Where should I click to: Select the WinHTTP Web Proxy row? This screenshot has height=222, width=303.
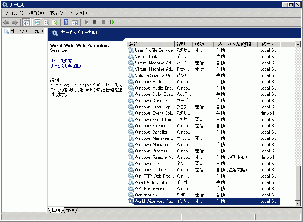(204, 176)
